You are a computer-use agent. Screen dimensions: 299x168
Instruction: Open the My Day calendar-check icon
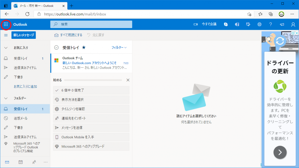(x=248, y=25)
